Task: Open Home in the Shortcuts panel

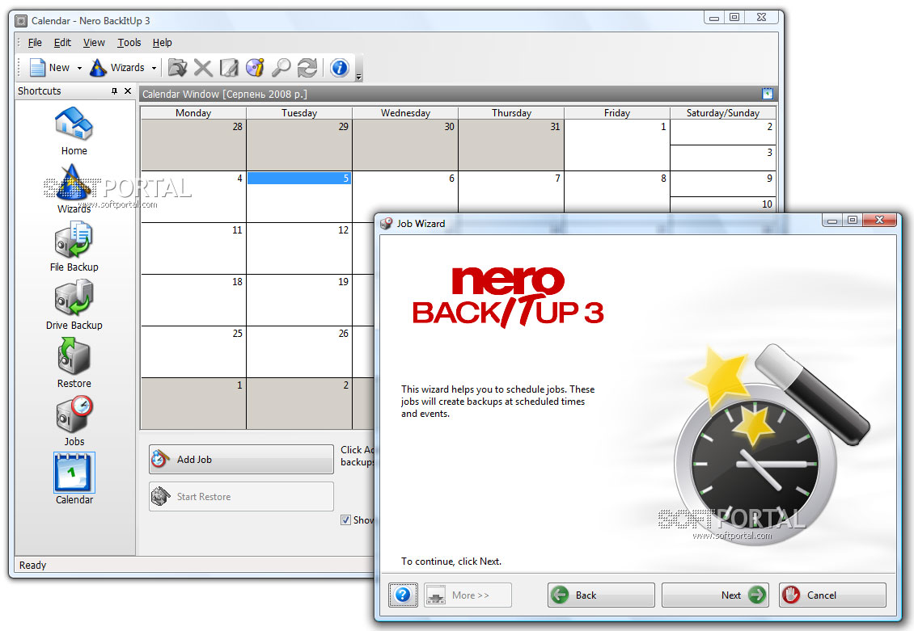Action: tap(74, 132)
